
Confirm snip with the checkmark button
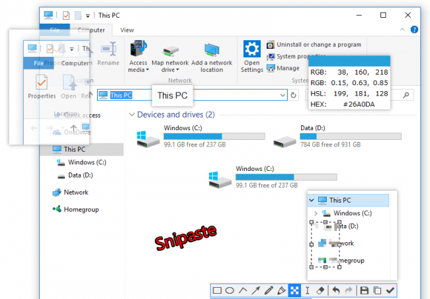[390, 290]
